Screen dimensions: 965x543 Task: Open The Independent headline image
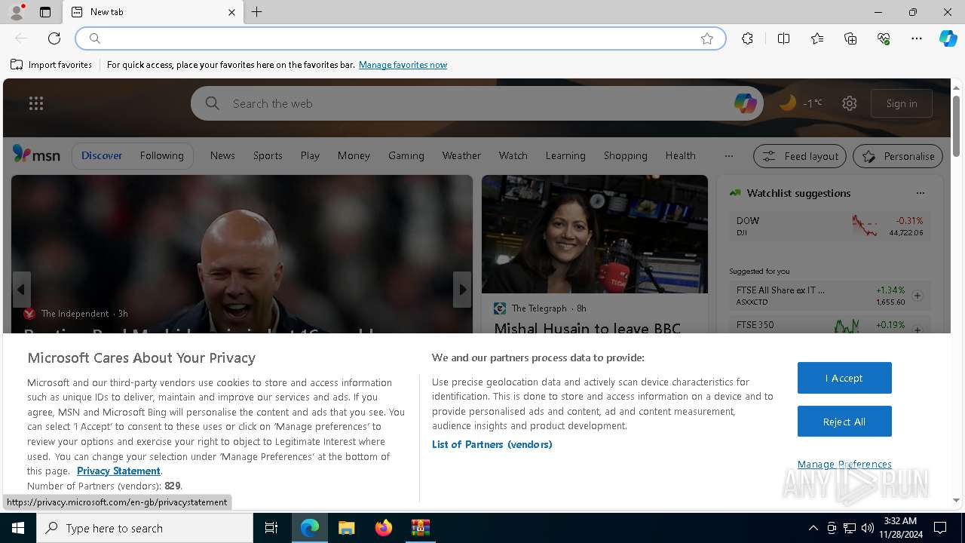[x=242, y=254]
